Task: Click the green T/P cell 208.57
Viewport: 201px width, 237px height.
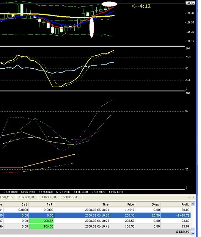Action: pyautogui.click(x=41, y=221)
